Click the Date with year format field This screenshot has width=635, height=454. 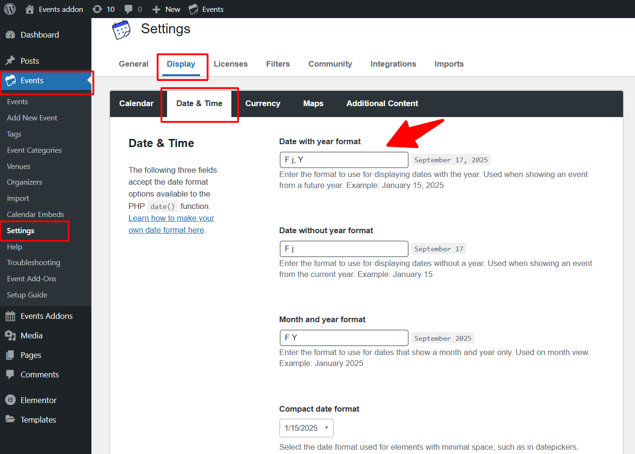point(344,160)
